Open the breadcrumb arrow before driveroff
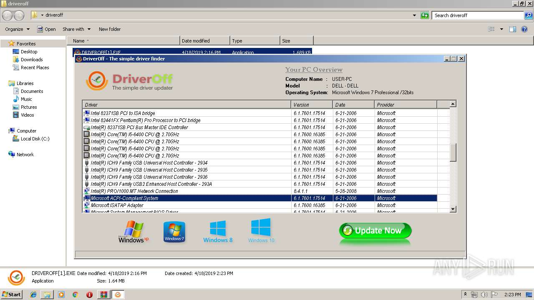This screenshot has width=534, height=300. 42,15
